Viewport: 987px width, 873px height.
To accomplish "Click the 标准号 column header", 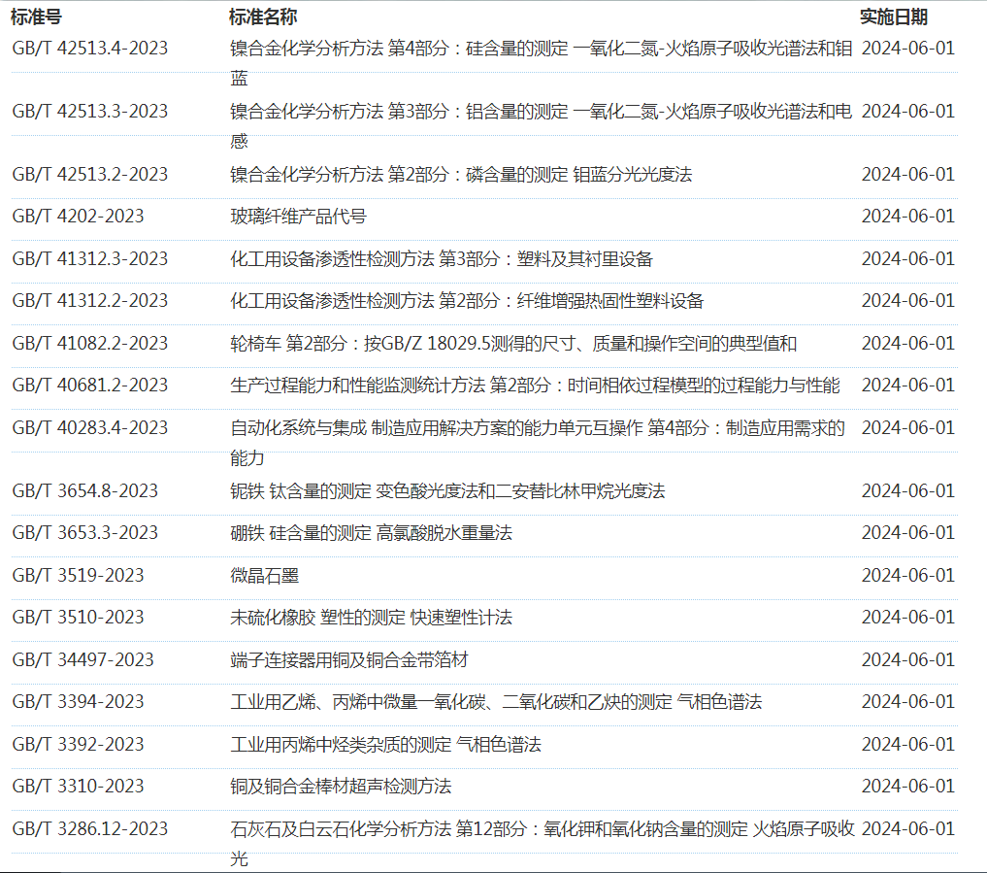I will click(37, 17).
